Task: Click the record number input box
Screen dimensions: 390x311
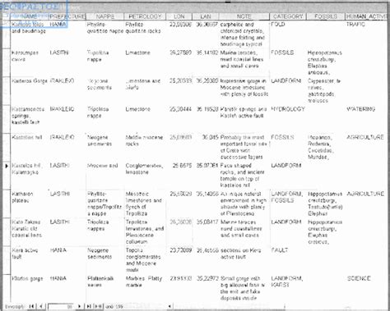Action: (x=61, y=307)
